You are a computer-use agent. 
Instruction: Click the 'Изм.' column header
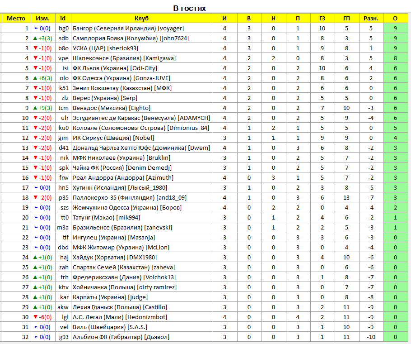pyautogui.click(x=43, y=19)
